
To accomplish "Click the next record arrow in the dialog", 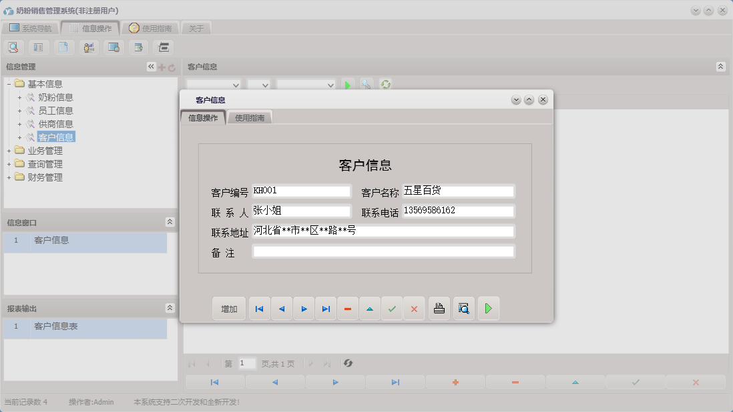I will [304, 308].
